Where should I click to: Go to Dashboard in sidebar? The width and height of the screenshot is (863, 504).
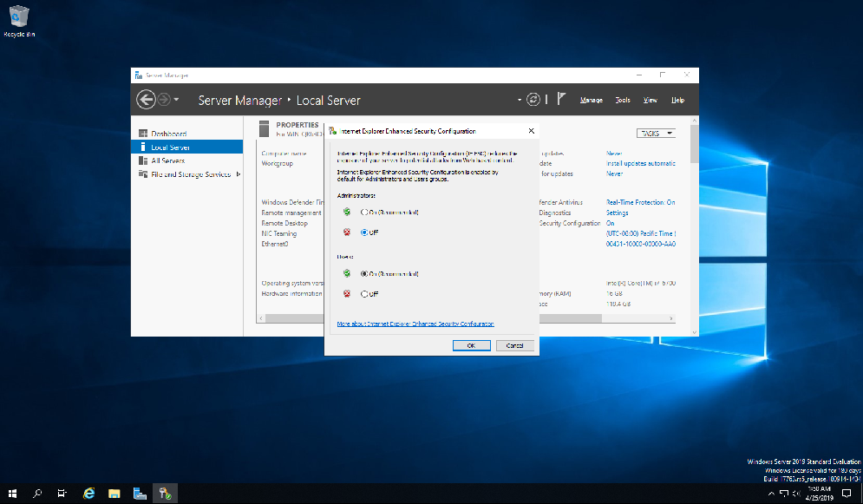pyautogui.click(x=168, y=134)
